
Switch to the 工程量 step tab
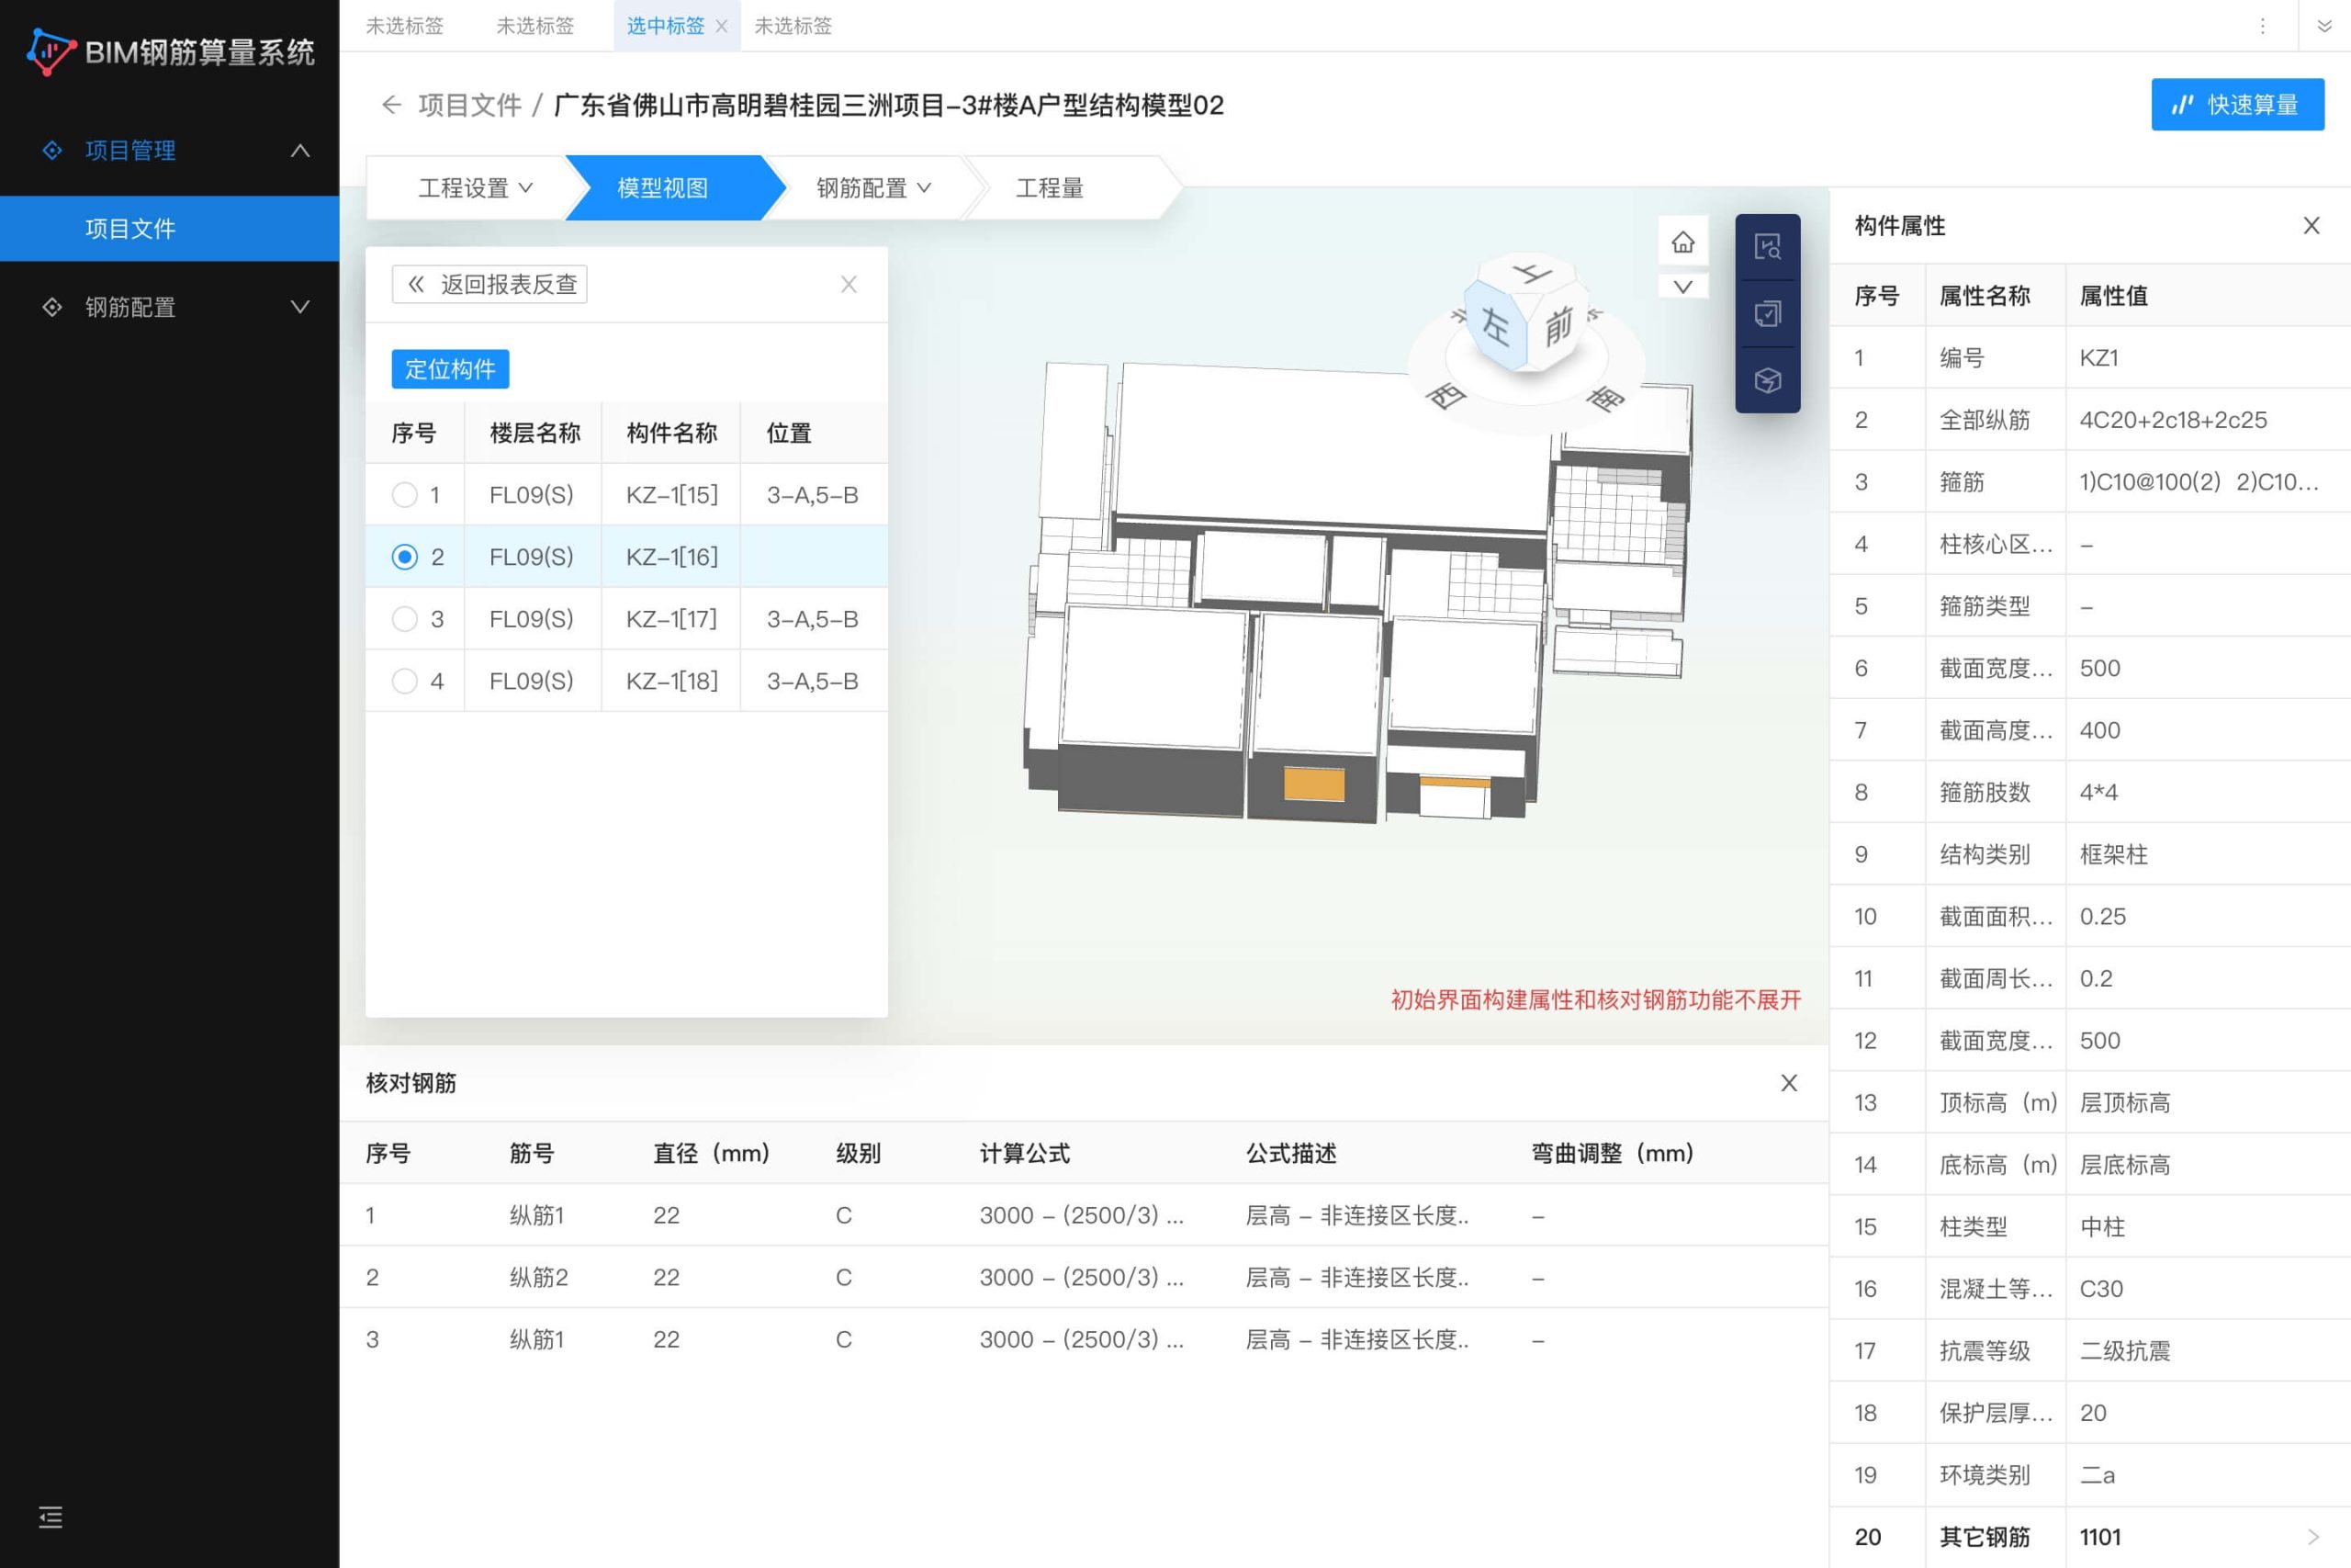point(1050,188)
